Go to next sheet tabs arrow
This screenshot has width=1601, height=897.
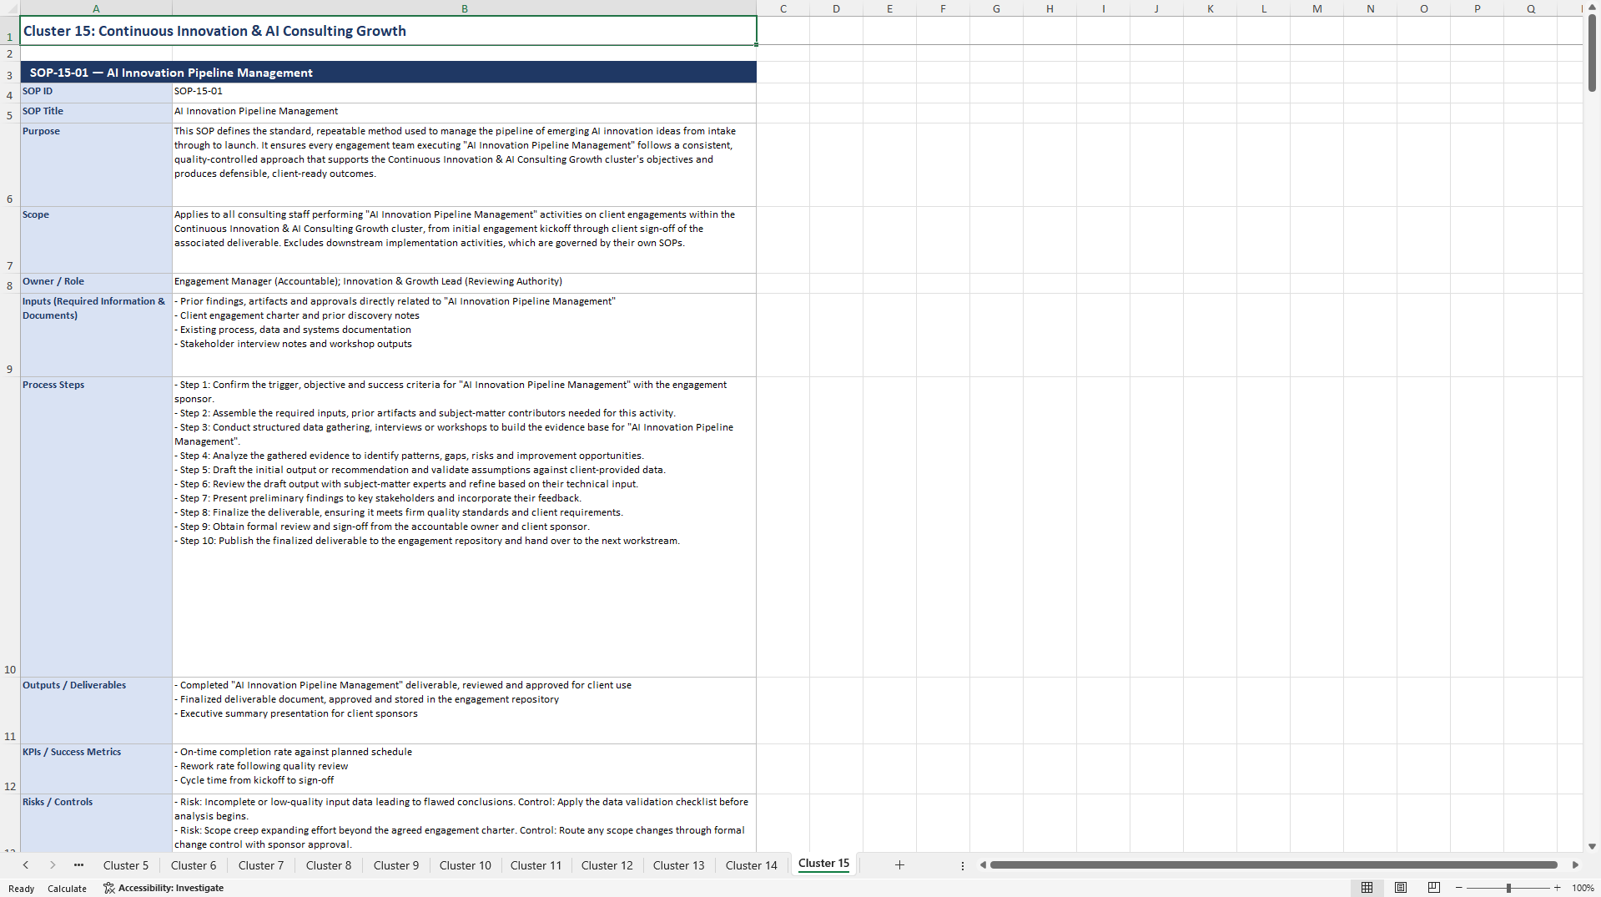(x=53, y=865)
